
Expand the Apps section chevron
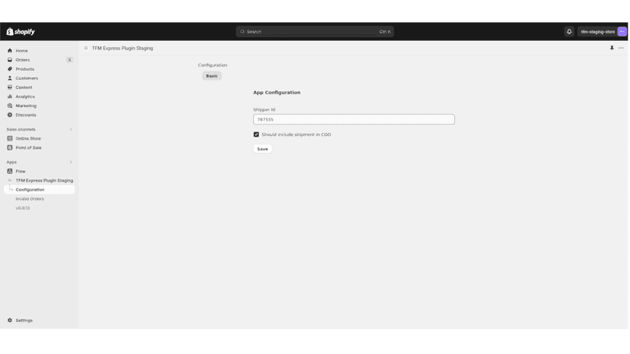click(x=71, y=162)
